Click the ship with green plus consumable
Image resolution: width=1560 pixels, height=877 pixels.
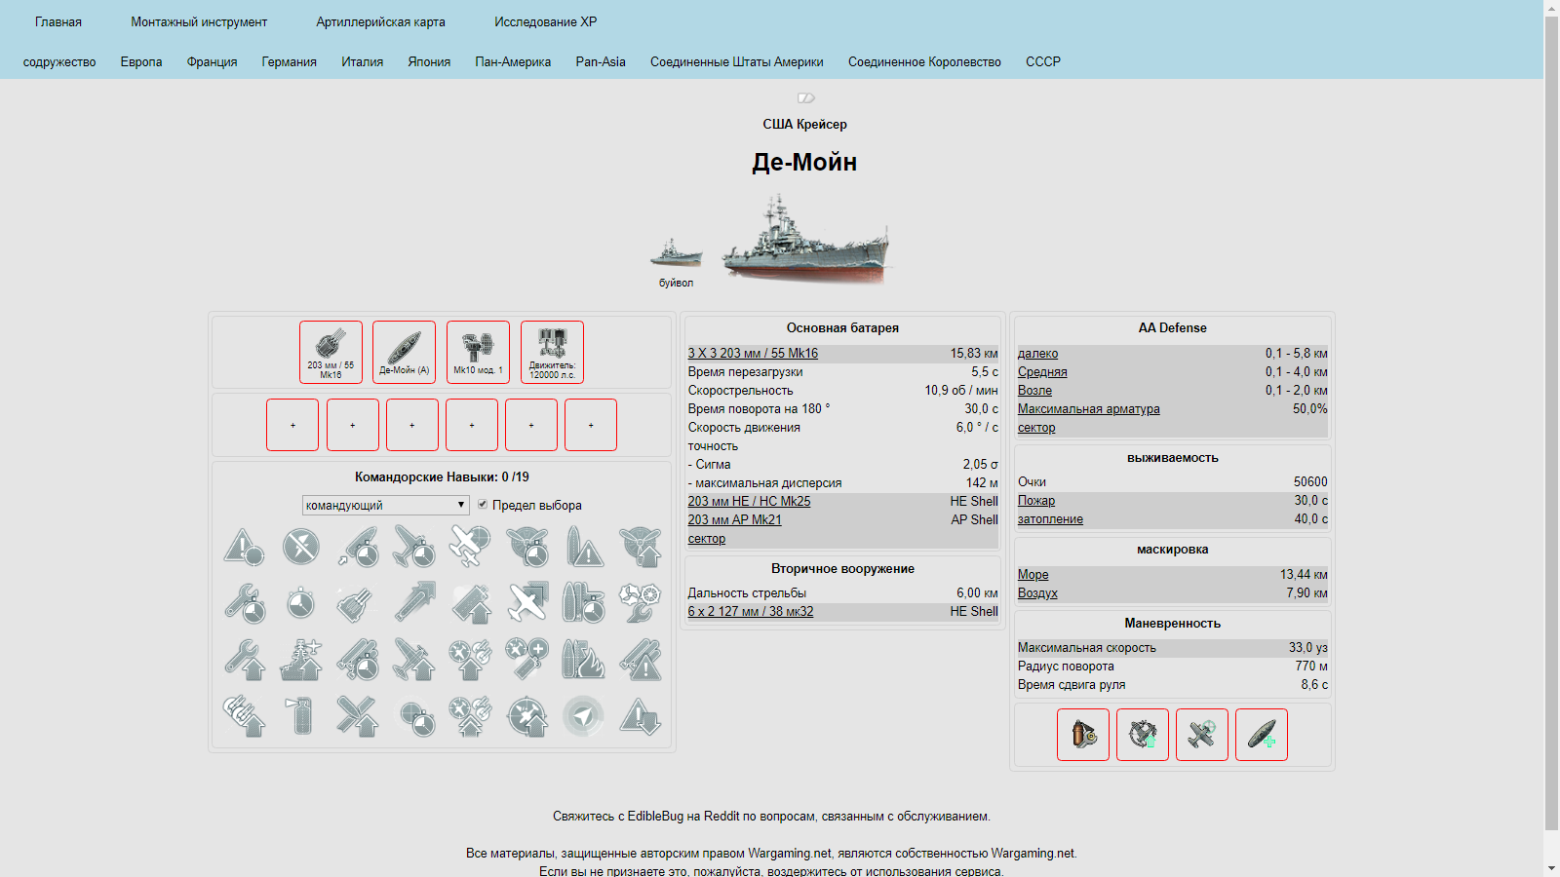[1261, 734]
